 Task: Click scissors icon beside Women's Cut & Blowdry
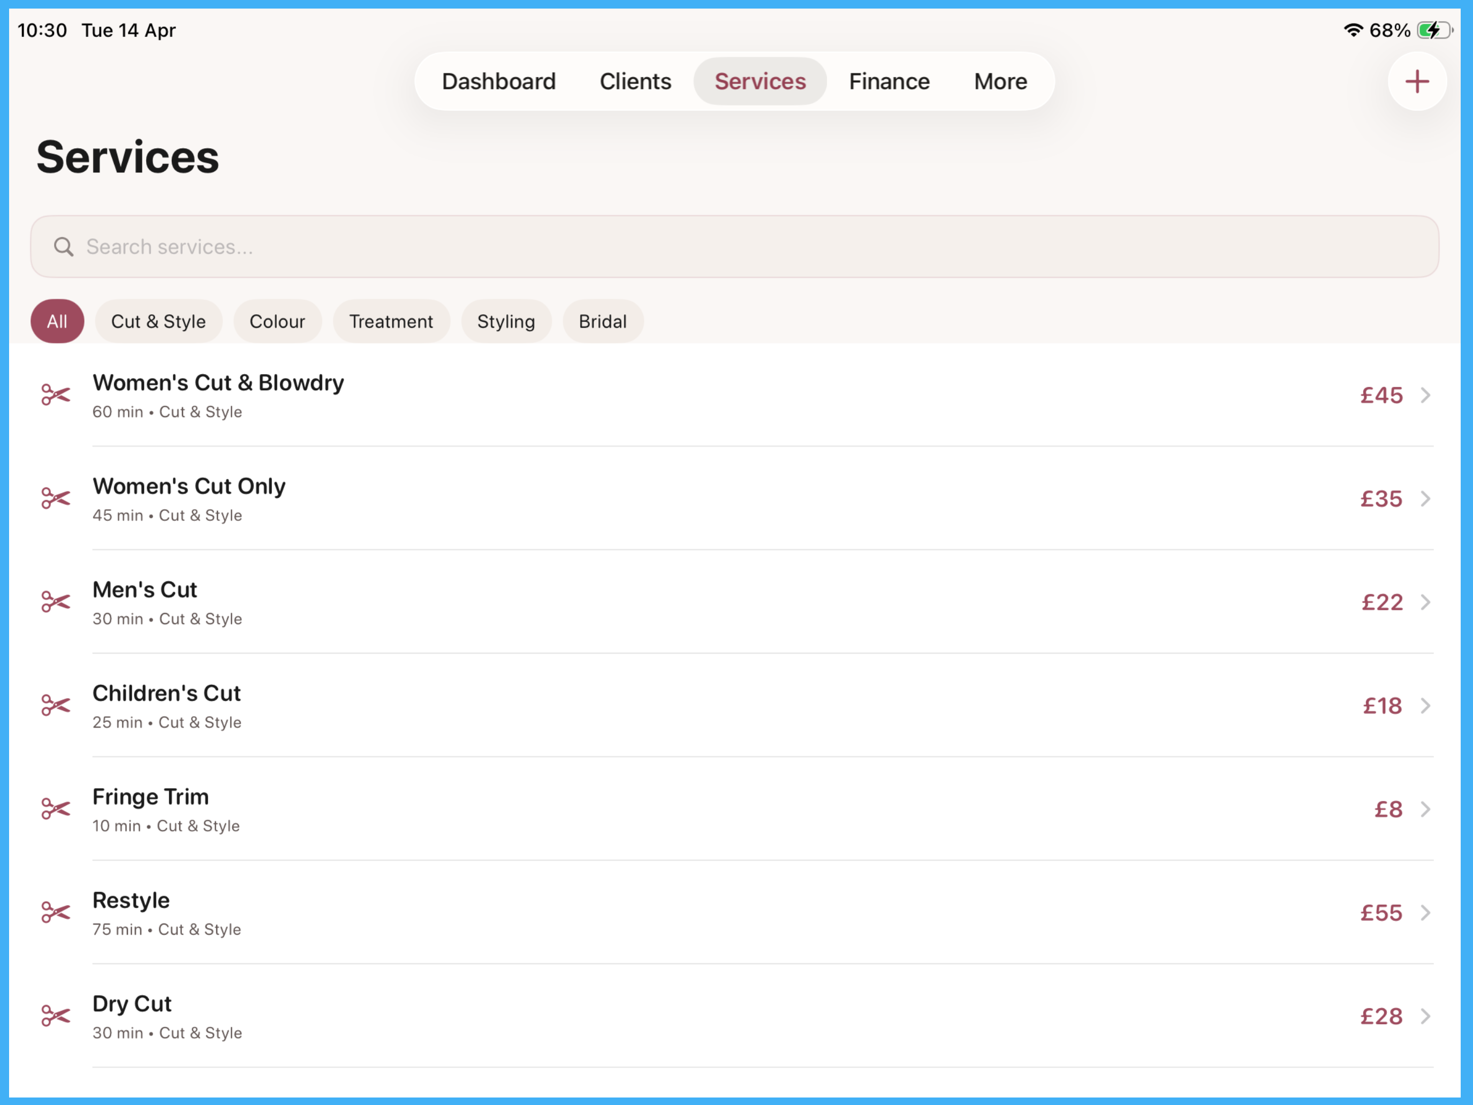click(56, 395)
